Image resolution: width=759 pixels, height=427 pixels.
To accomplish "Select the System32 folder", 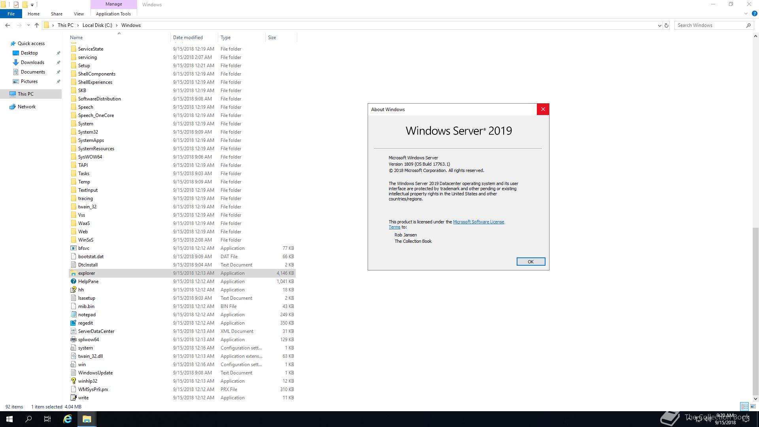I will click(182, 132).
